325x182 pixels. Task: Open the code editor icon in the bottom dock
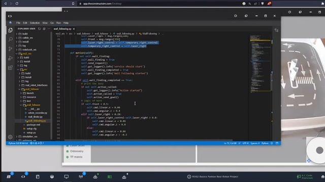tap(23, 176)
